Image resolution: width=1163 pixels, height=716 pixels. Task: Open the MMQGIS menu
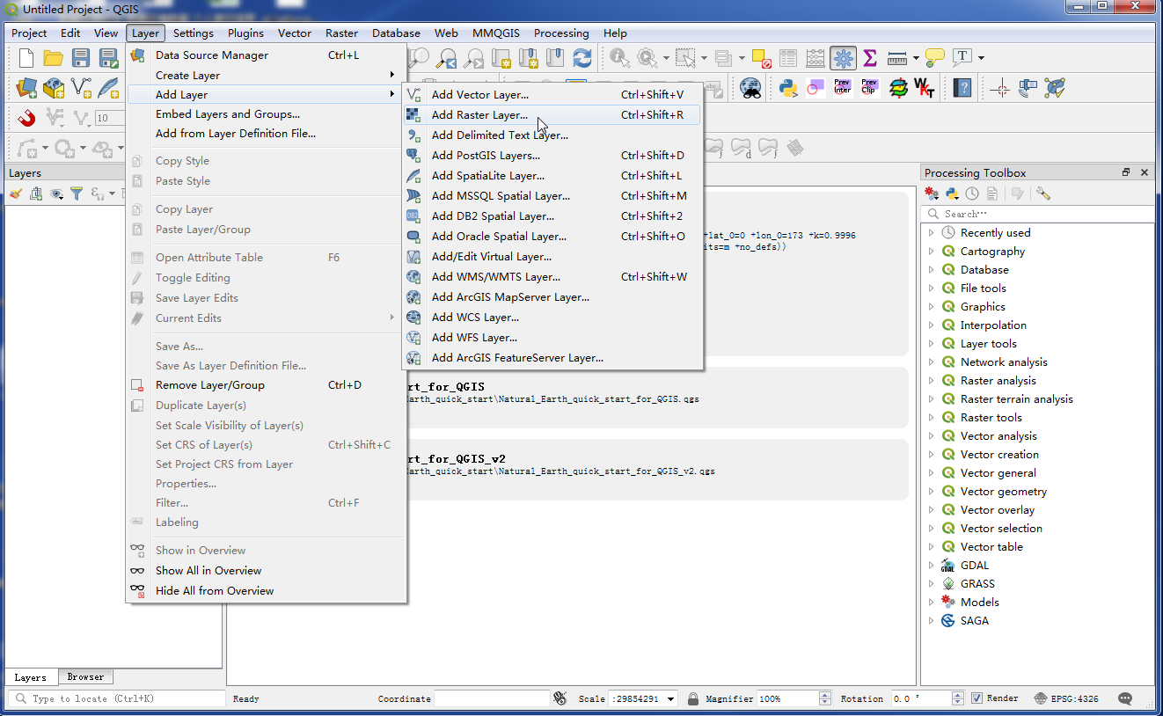[495, 33]
